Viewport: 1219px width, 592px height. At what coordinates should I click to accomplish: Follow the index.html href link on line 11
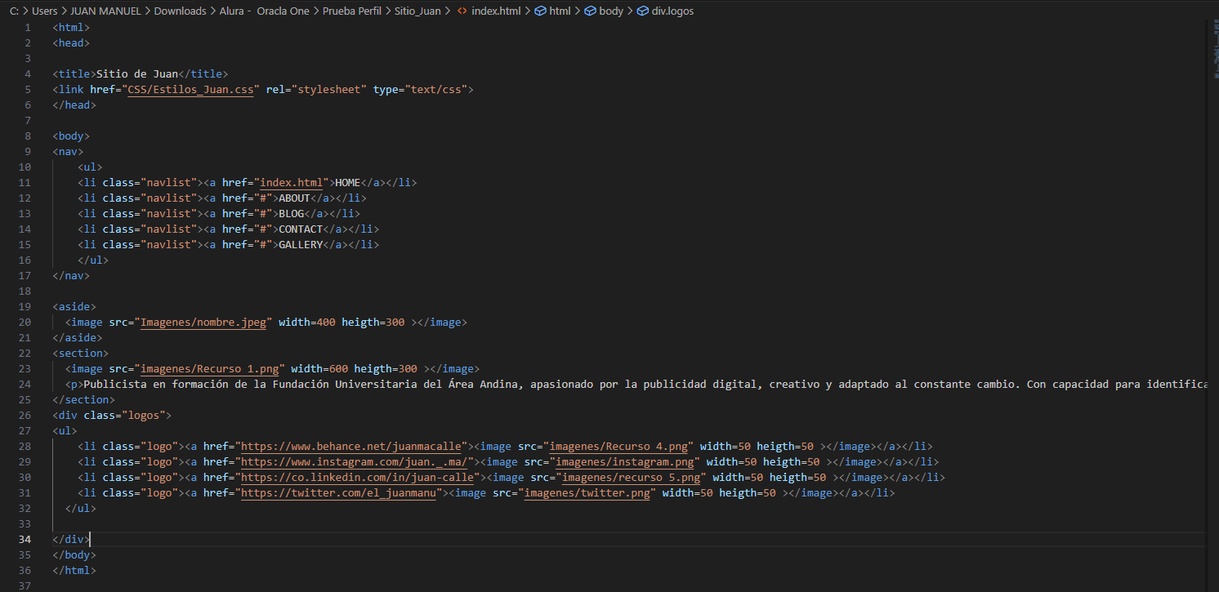(291, 182)
